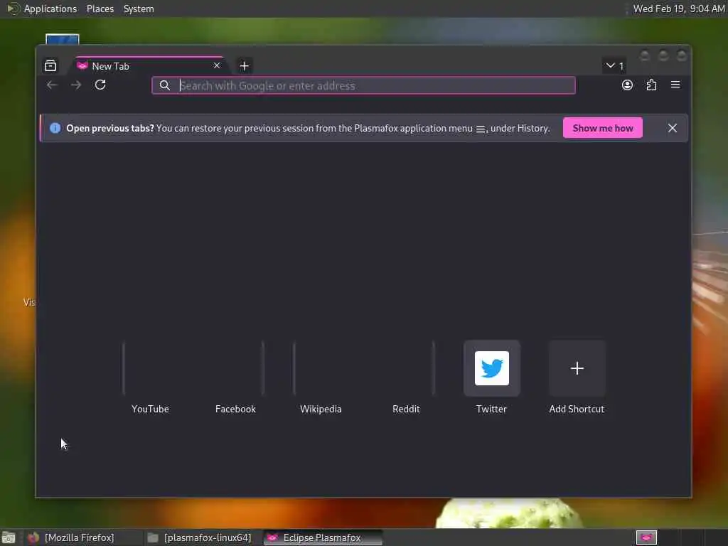The width and height of the screenshot is (728, 546).
Task: Open the System menu in top panel
Action: 139,9
